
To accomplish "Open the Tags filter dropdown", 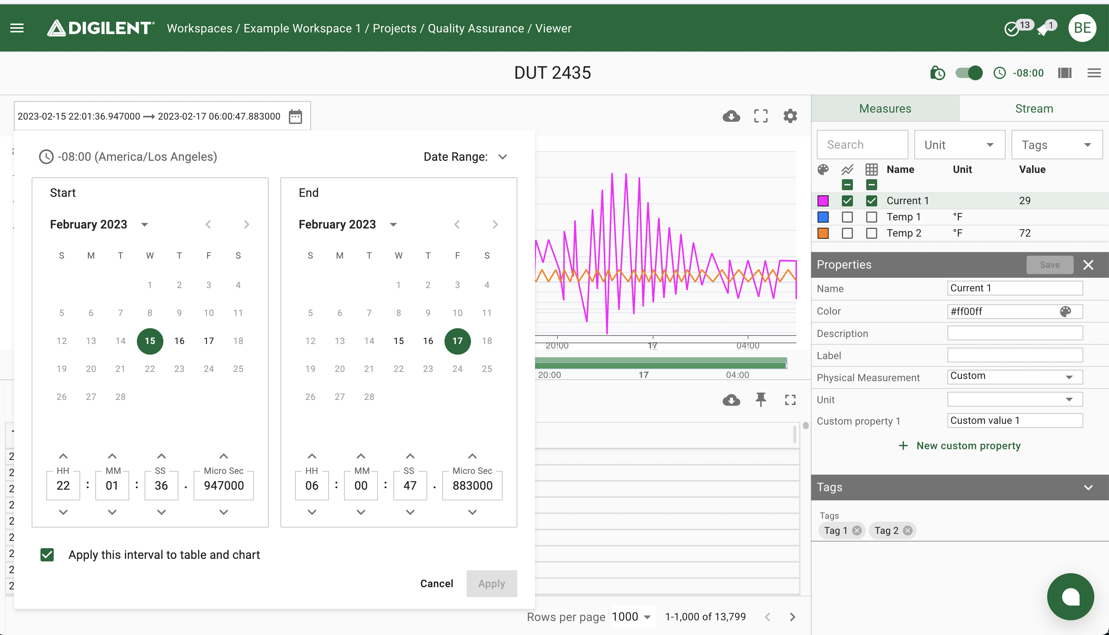I will click(1057, 145).
